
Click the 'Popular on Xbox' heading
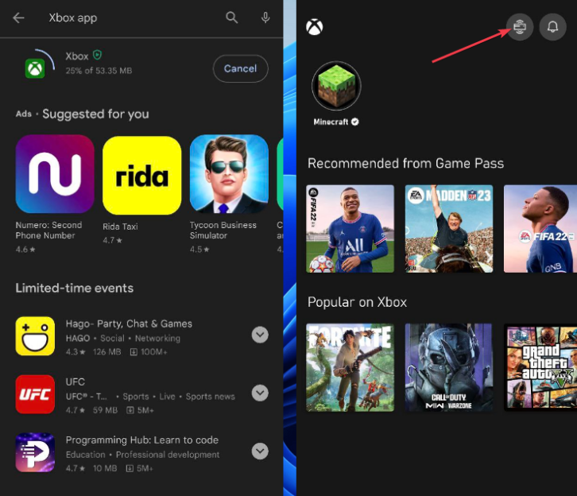[358, 302]
